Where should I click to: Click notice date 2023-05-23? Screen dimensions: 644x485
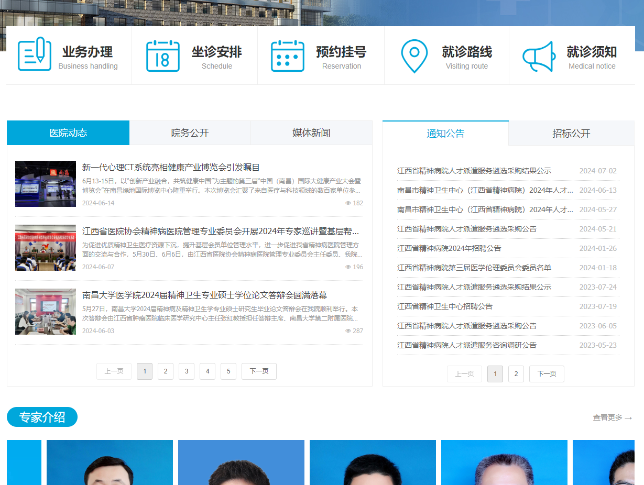pyautogui.click(x=598, y=345)
